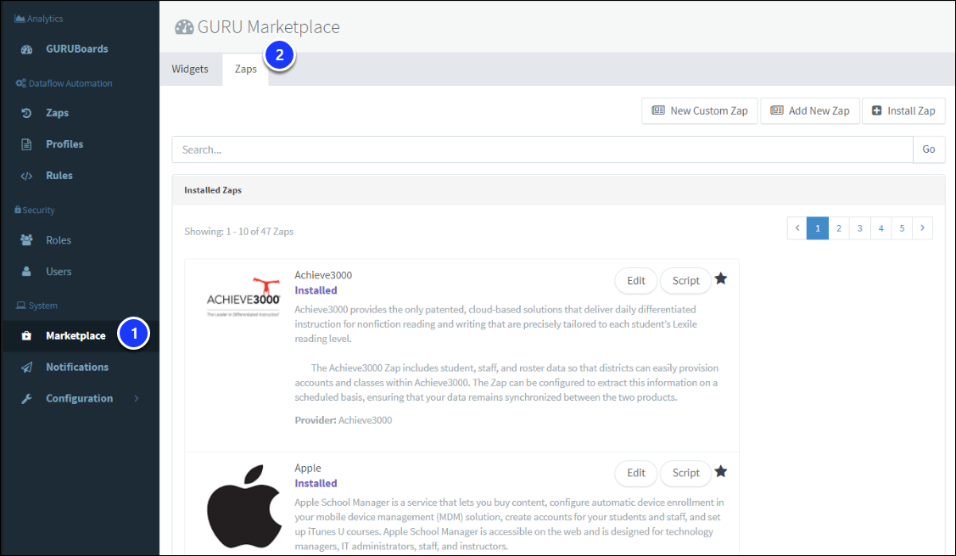
Task: Select pagination page 3
Action: 859,228
